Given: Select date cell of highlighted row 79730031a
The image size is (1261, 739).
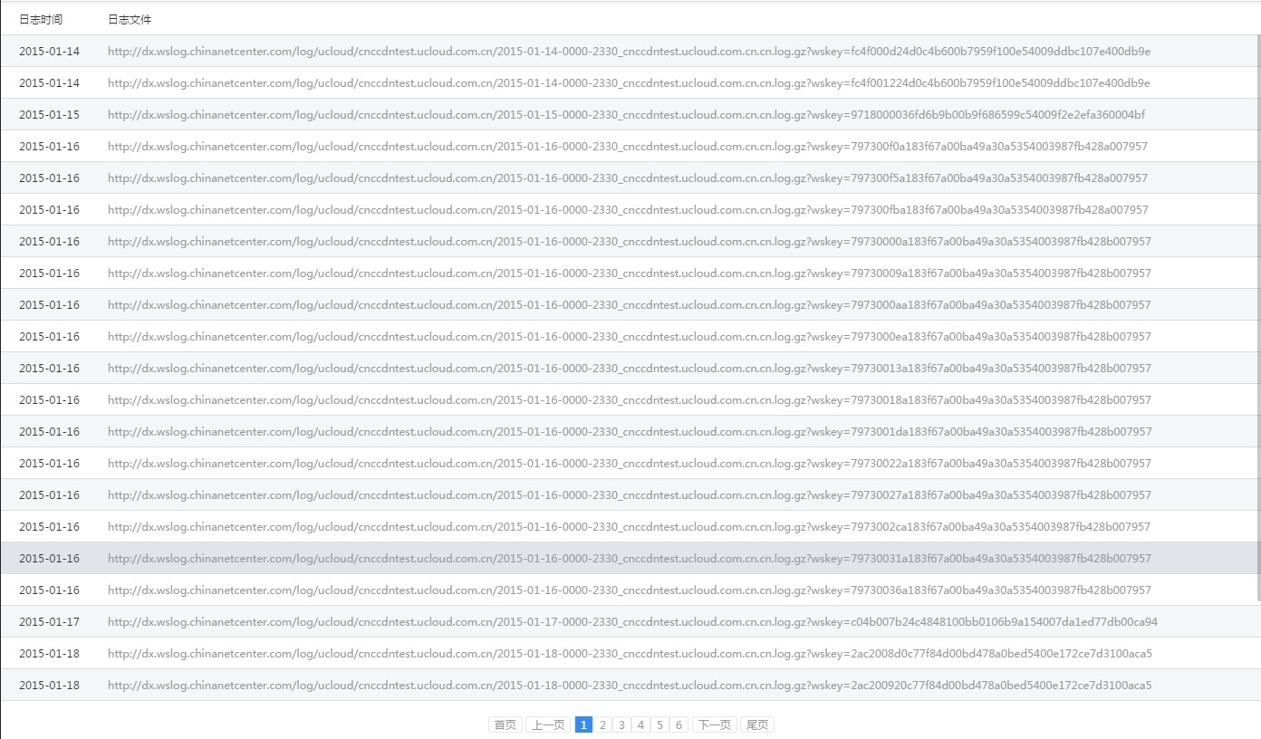Looking at the screenshot, I should (49, 559).
